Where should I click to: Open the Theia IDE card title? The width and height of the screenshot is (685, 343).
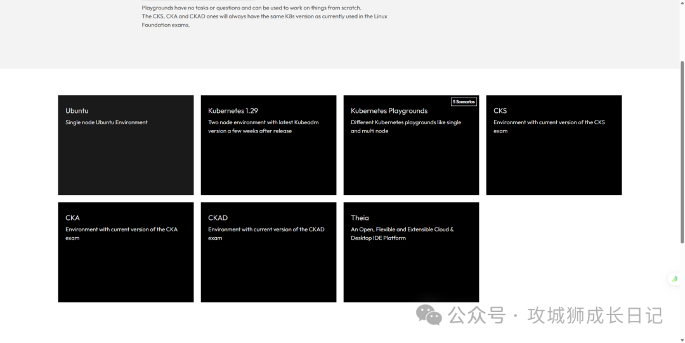pos(360,217)
